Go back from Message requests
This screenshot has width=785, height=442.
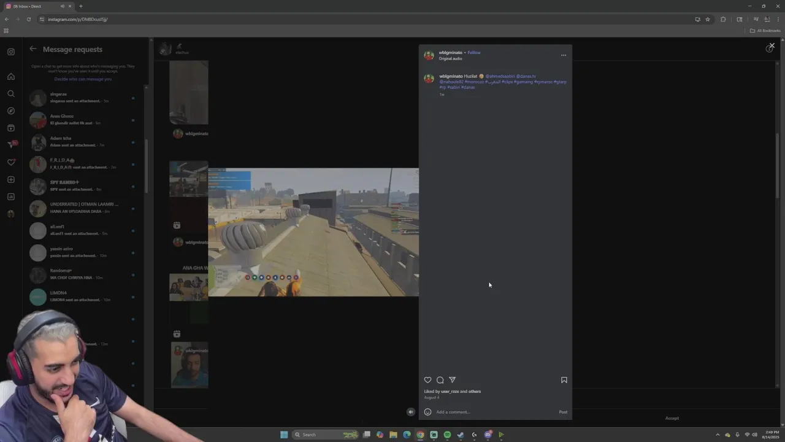[x=33, y=49]
